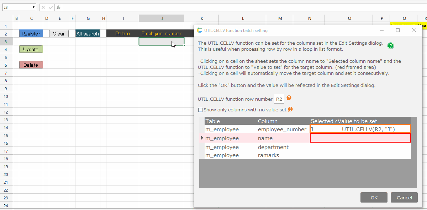The height and width of the screenshot is (210, 427).
Task: Click the red Delete button in column C
Action: click(31, 65)
